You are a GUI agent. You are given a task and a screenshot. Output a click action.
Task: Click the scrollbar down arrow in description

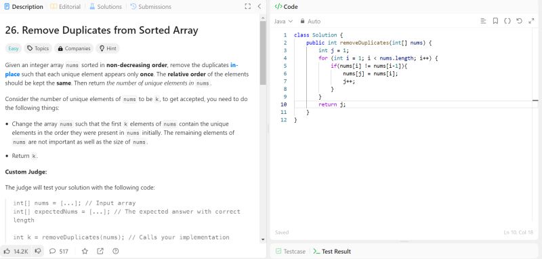tap(263, 239)
